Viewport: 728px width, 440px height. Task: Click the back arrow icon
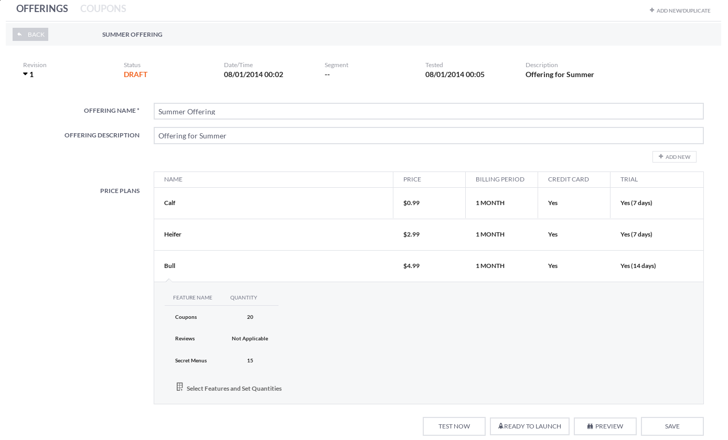coord(19,35)
